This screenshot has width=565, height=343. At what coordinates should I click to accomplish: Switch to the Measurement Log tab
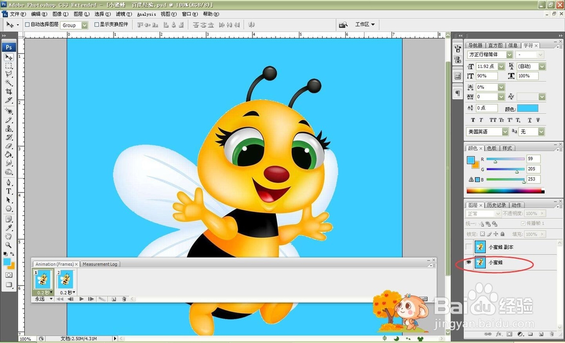(100, 264)
